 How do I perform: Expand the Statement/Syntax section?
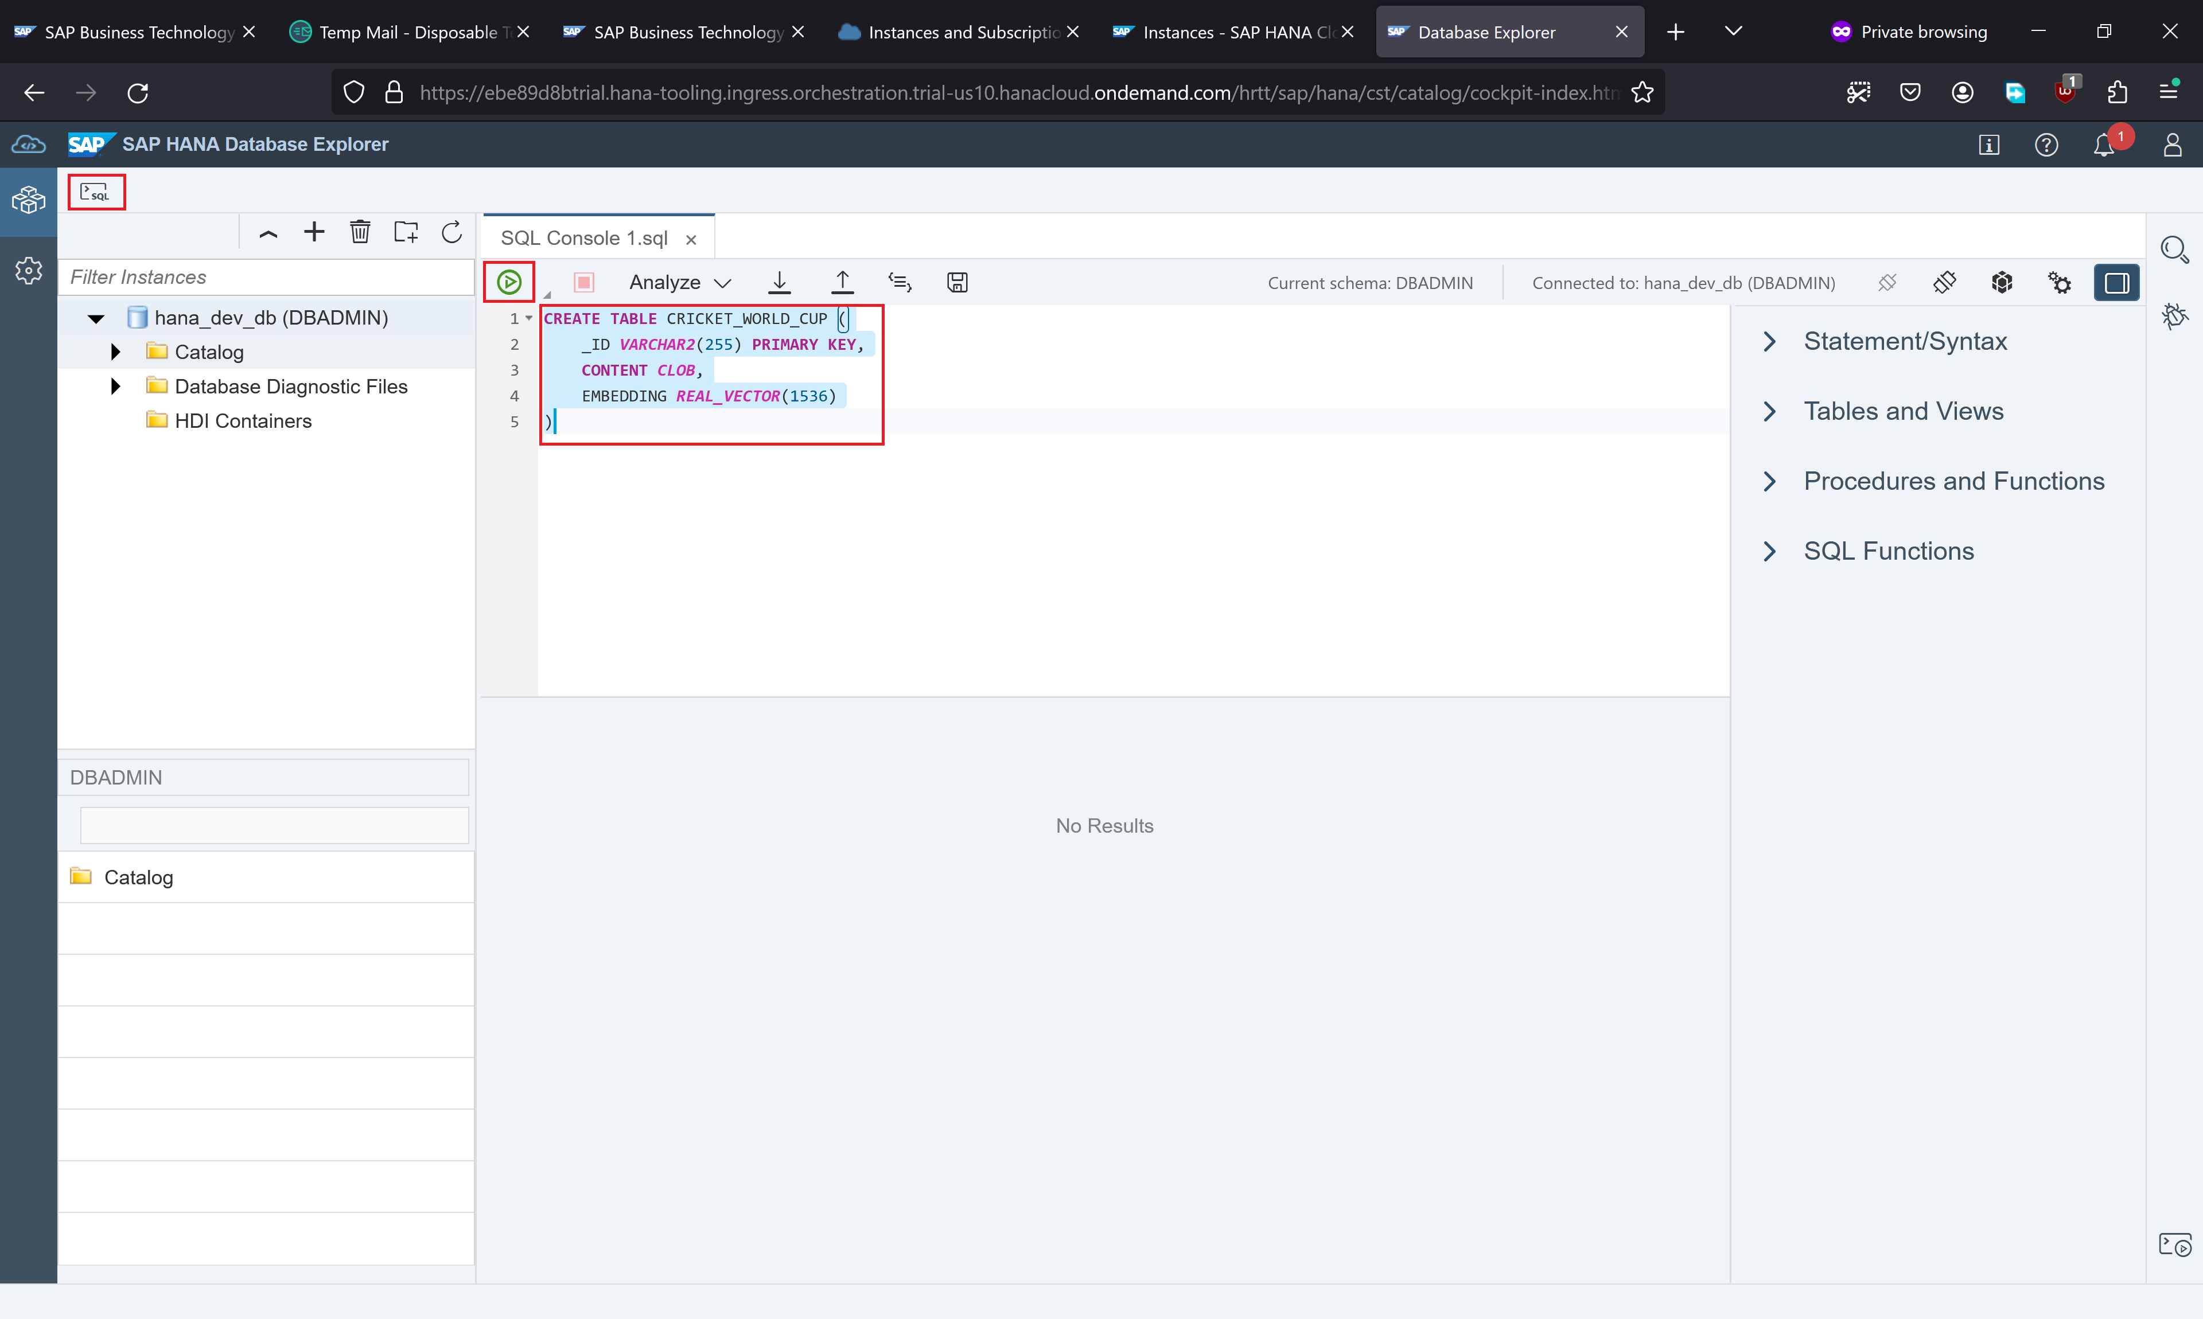(1769, 341)
